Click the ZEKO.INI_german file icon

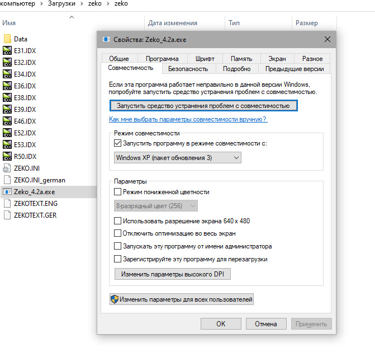click(x=7, y=180)
